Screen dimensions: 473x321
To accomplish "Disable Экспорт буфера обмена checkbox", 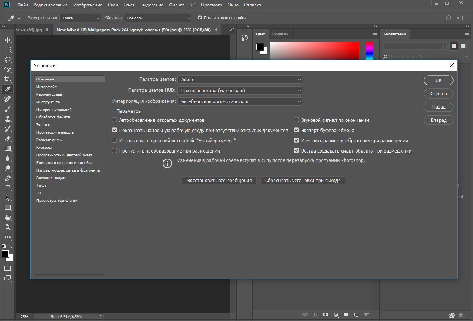I will click(297, 130).
